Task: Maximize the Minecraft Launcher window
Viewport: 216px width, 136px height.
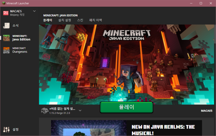Action: click(x=201, y=3)
